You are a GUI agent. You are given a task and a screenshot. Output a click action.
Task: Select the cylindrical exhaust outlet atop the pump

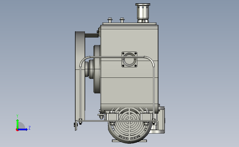point(143,13)
